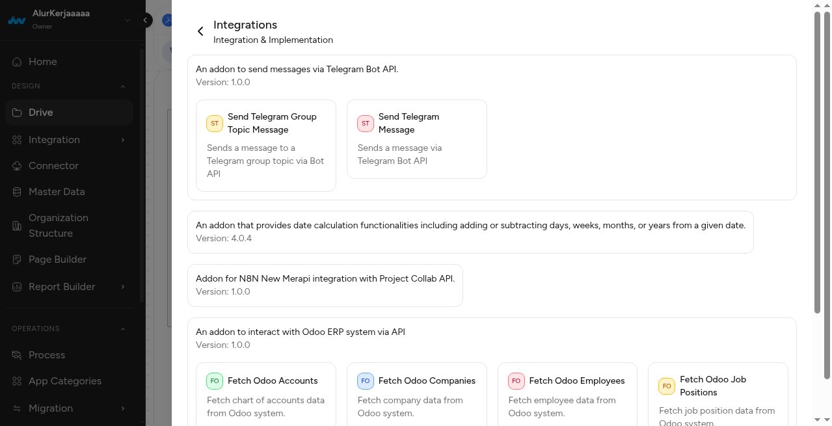Open Master Data menu item
The height and width of the screenshot is (426, 832).
(x=69, y=192)
